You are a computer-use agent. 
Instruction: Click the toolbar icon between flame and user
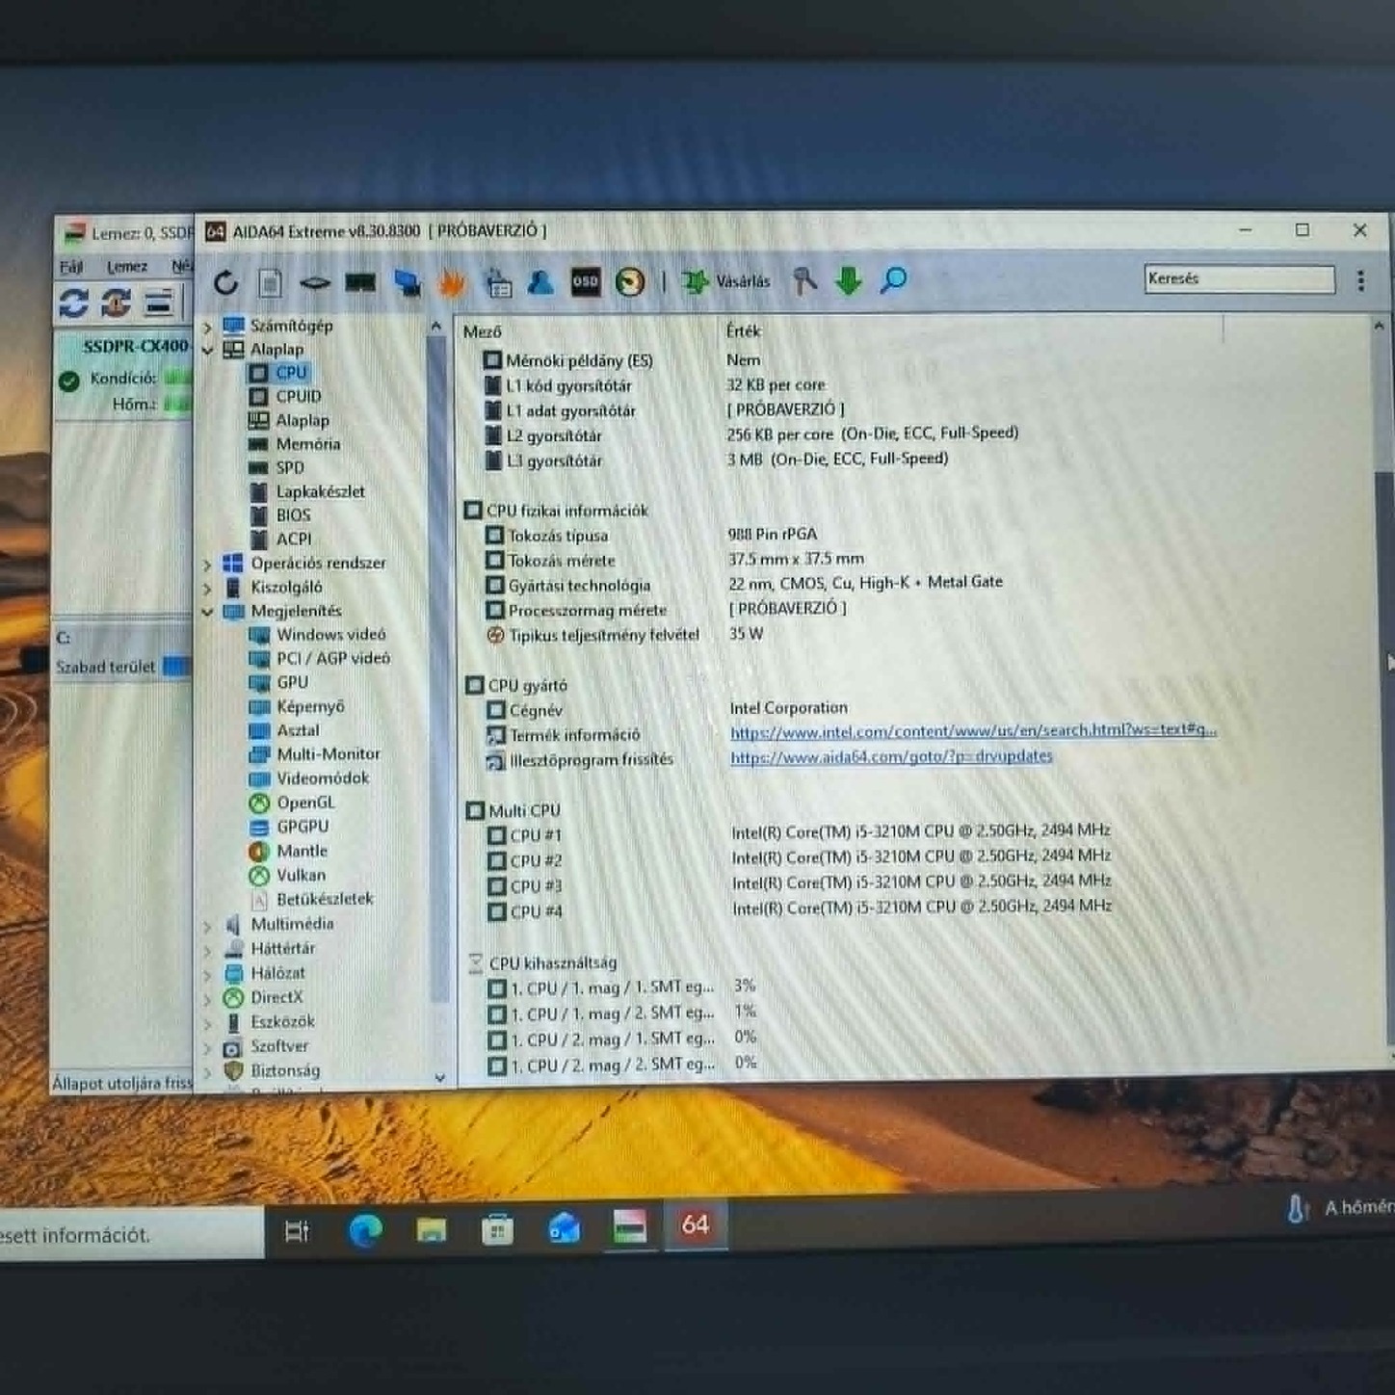click(498, 282)
